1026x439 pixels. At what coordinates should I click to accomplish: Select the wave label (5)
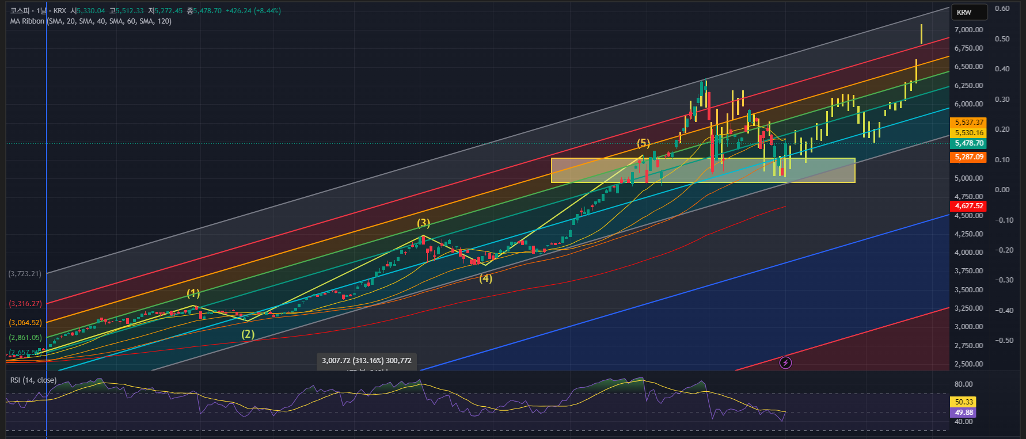point(643,143)
